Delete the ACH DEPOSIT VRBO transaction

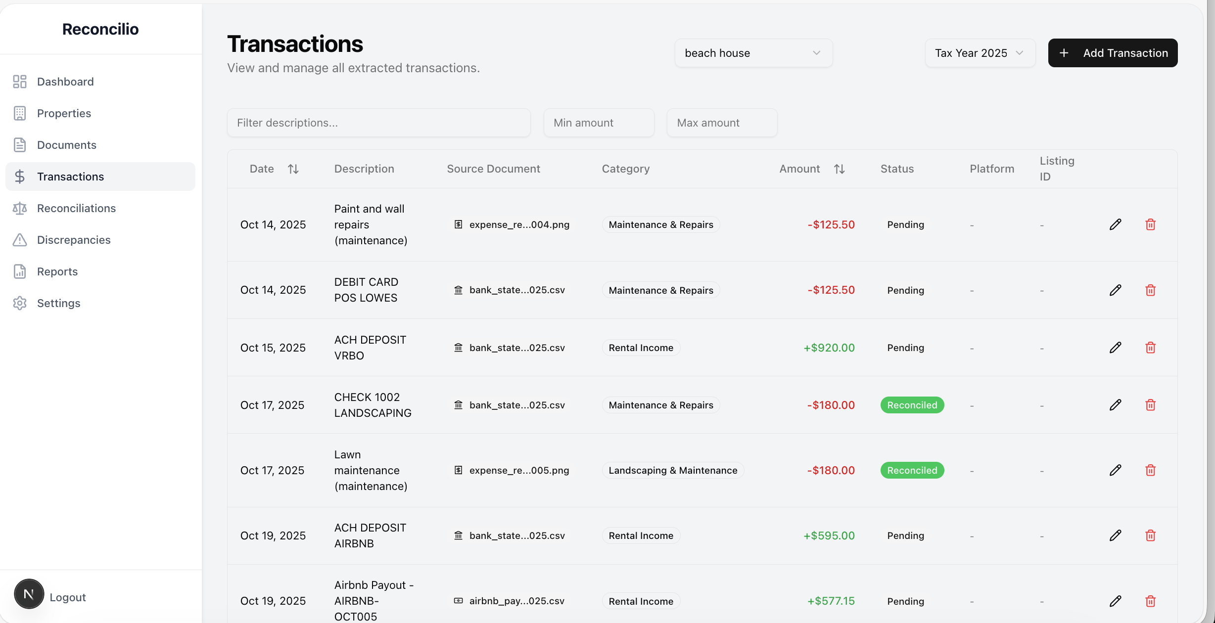[1150, 348]
